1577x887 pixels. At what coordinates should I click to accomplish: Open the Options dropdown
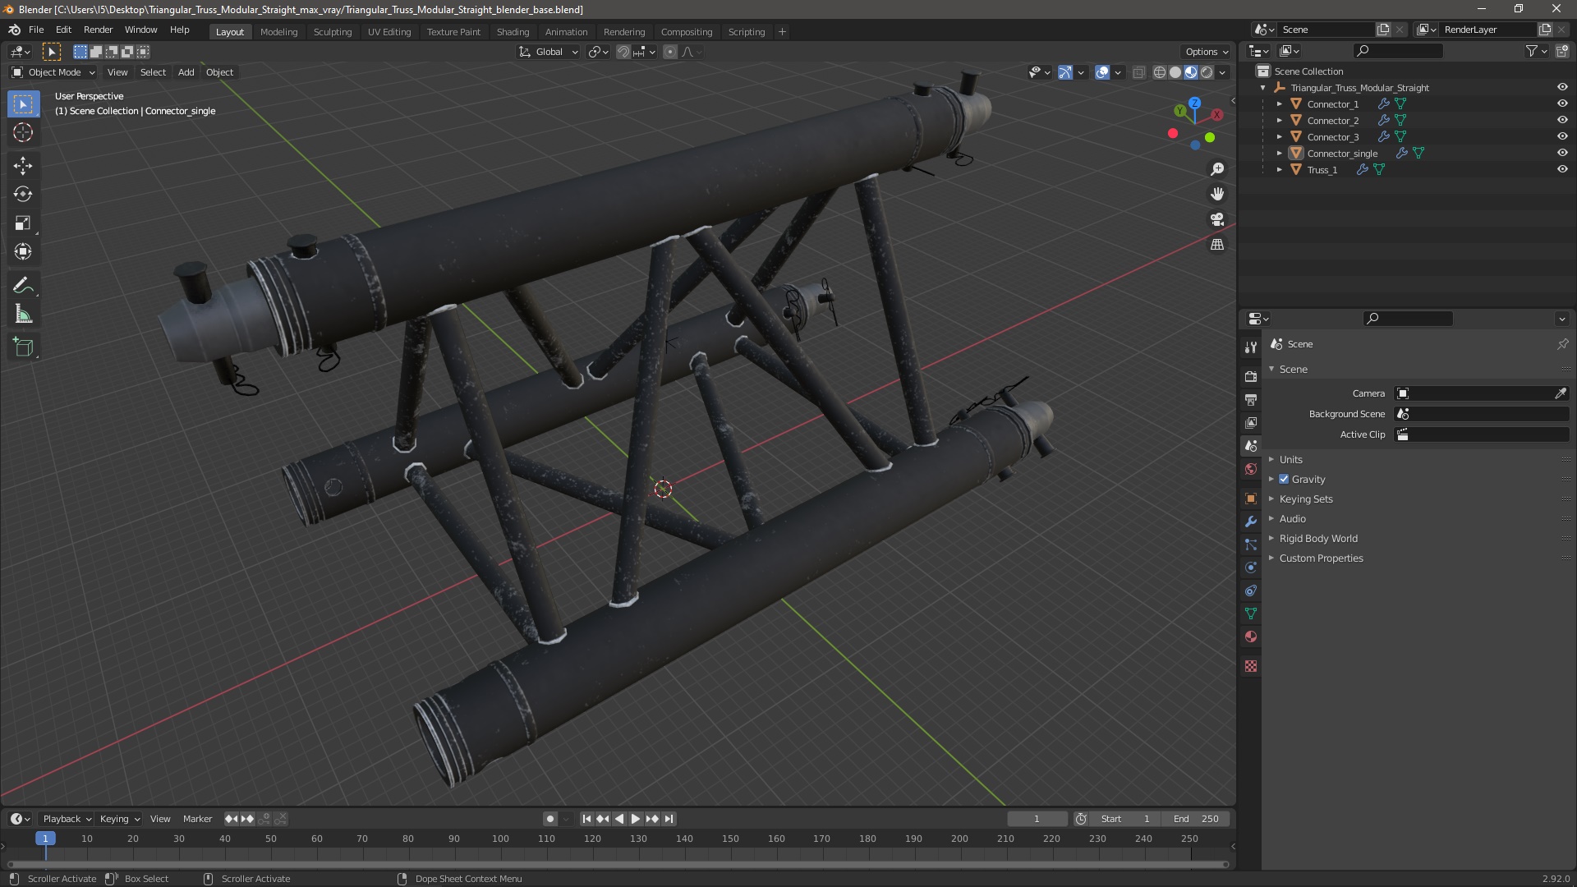click(1207, 52)
